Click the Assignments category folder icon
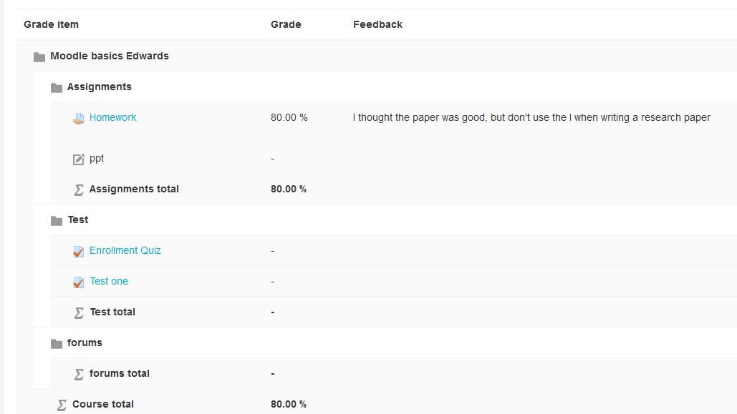This screenshot has height=414, width=737. (57, 88)
